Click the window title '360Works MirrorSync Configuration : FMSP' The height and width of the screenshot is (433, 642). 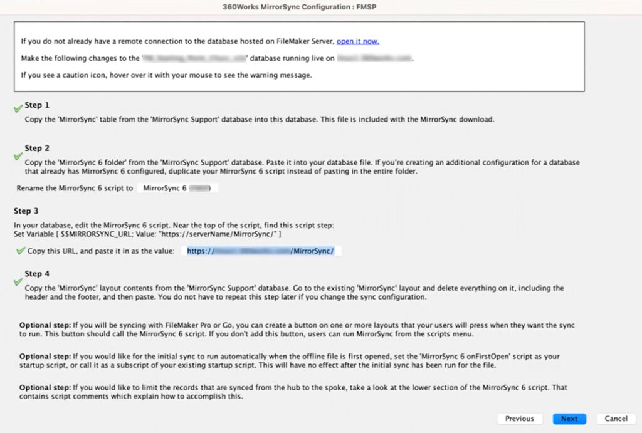point(299,7)
